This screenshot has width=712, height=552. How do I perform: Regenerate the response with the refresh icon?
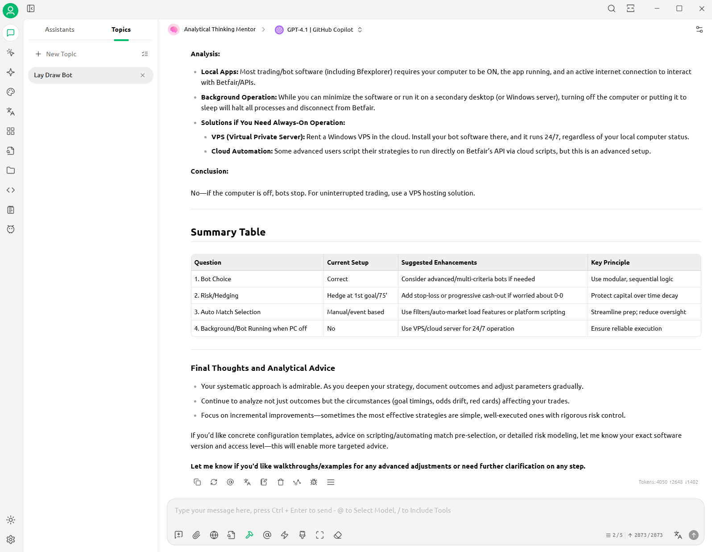214,482
